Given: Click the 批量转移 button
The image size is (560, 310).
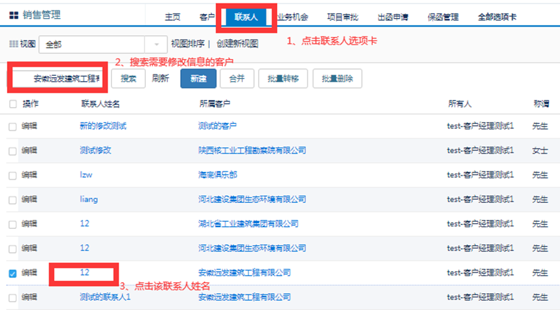Looking at the screenshot, I should pyautogui.click(x=283, y=78).
